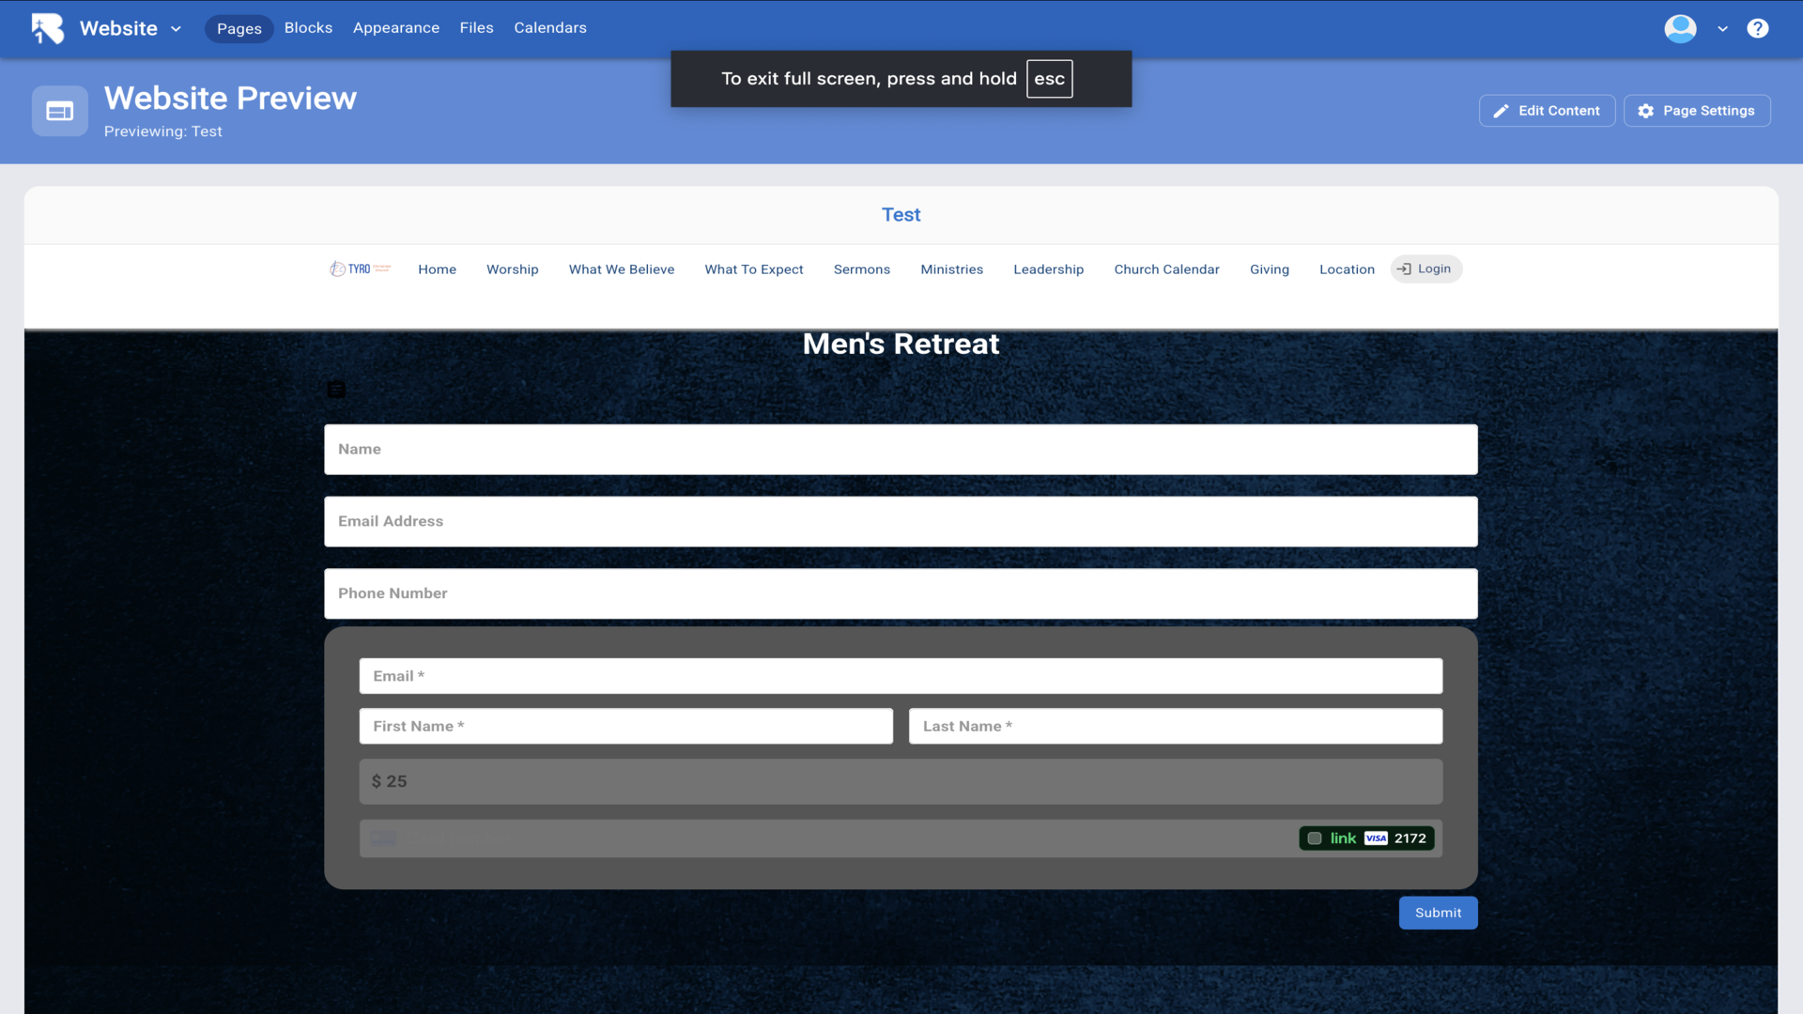The height and width of the screenshot is (1014, 1803).
Task: Click the Rock RMS logo icon
Action: tap(47, 28)
